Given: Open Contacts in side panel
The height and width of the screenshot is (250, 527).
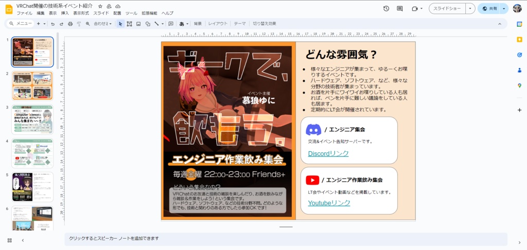Looking at the screenshot, I should pos(519,70).
